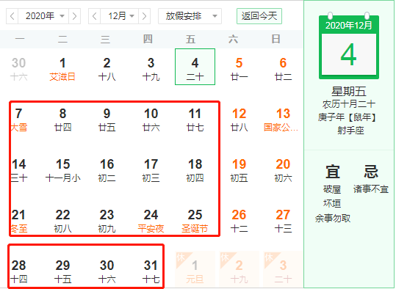Go to previous month arrow
The width and height of the screenshot is (396, 289).
click(x=95, y=16)
